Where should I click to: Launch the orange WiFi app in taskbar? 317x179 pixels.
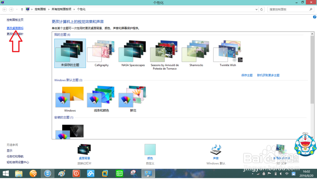[33, 174]
